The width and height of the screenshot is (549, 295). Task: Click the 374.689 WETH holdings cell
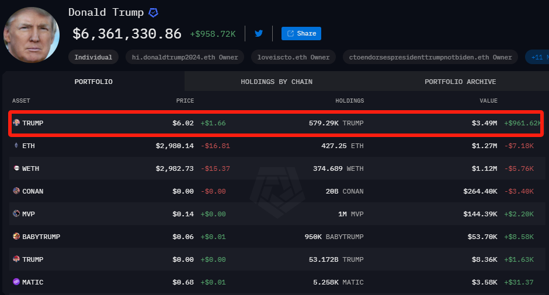coord(338,168)
